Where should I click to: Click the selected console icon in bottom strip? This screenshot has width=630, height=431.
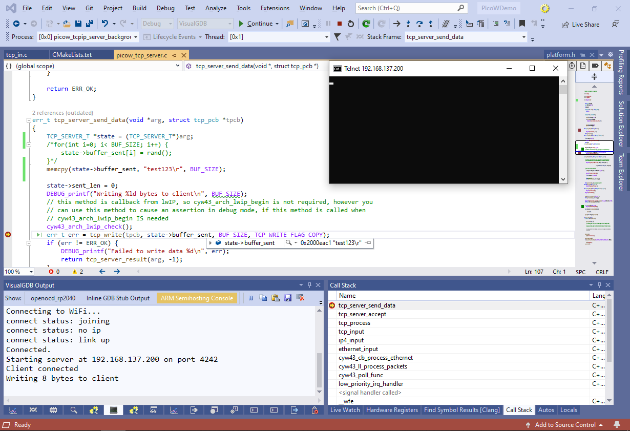pyautogui.click(x=114, y=410)
